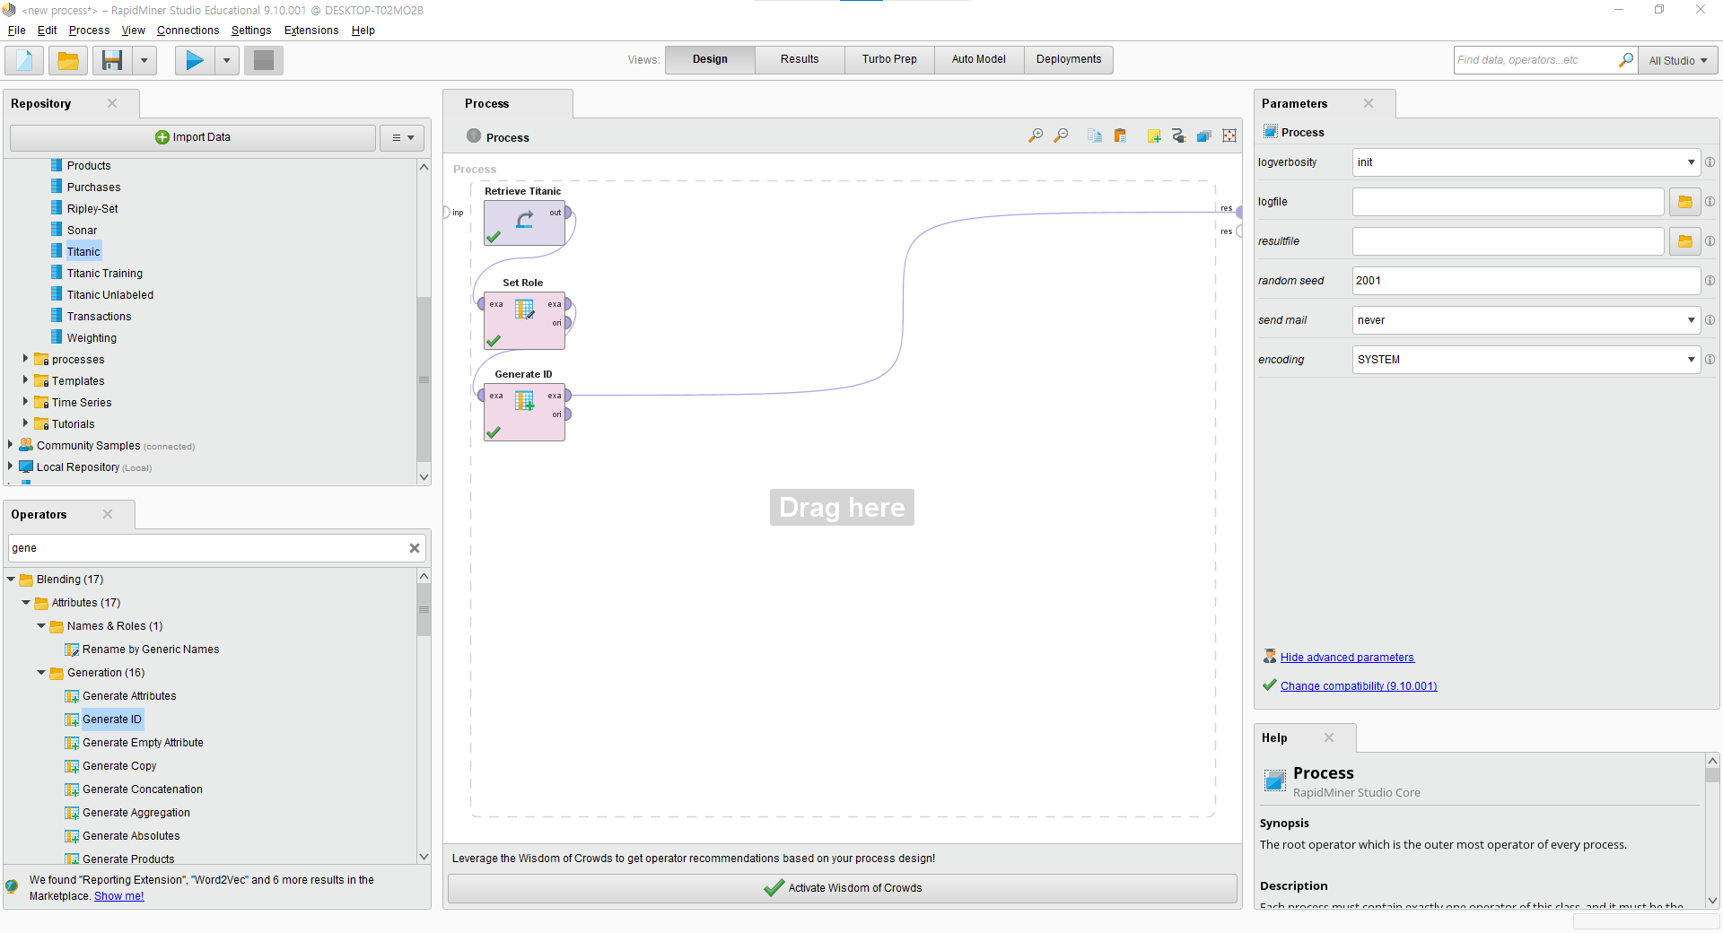Zoom out of the process canvas
This screenshot has height=933, width=1723.
point(1061,135)
